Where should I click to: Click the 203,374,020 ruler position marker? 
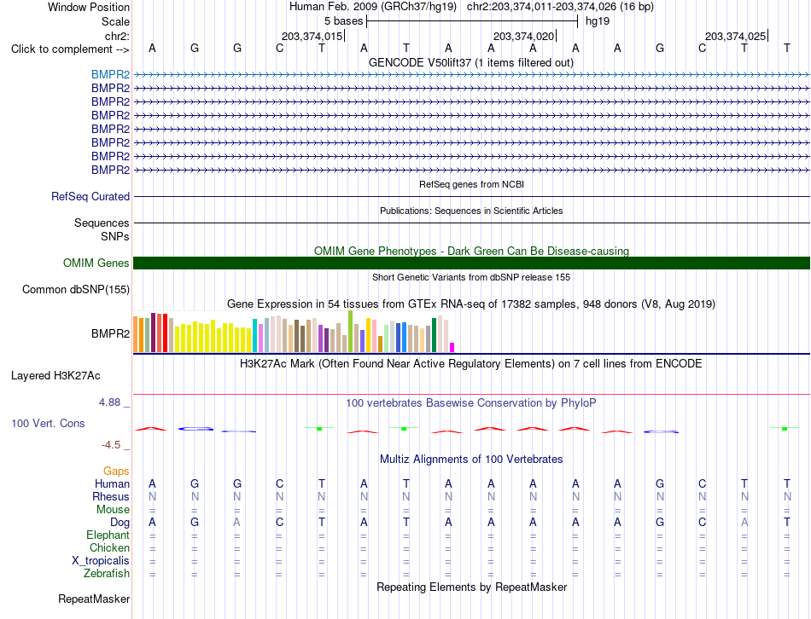click(523, 36)
